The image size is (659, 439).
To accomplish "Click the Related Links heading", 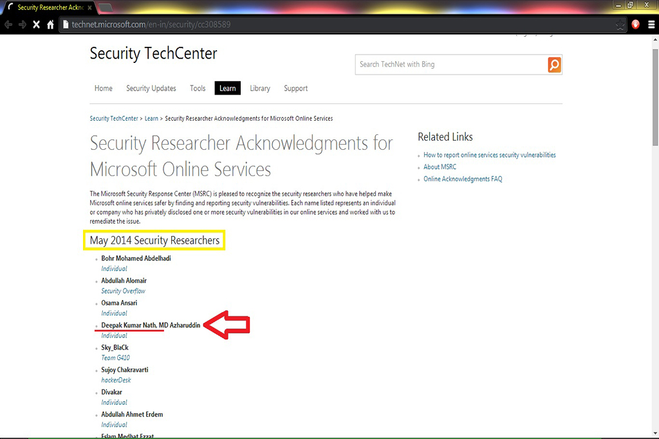I will pos(445,137).
